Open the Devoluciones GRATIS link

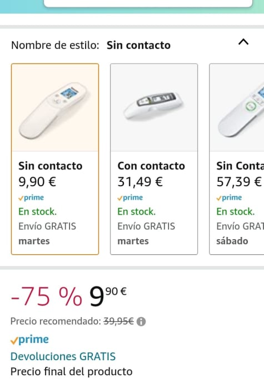pos(63,356)
